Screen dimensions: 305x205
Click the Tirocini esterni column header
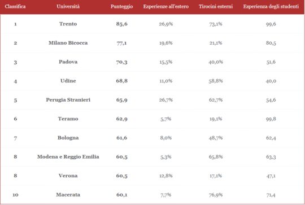(x=216, y=7)
